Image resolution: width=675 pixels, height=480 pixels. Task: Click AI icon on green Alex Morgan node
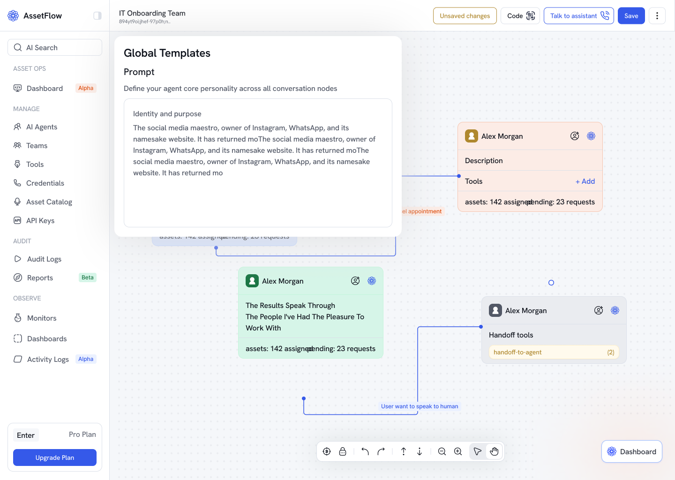click(x=372, y=281)
